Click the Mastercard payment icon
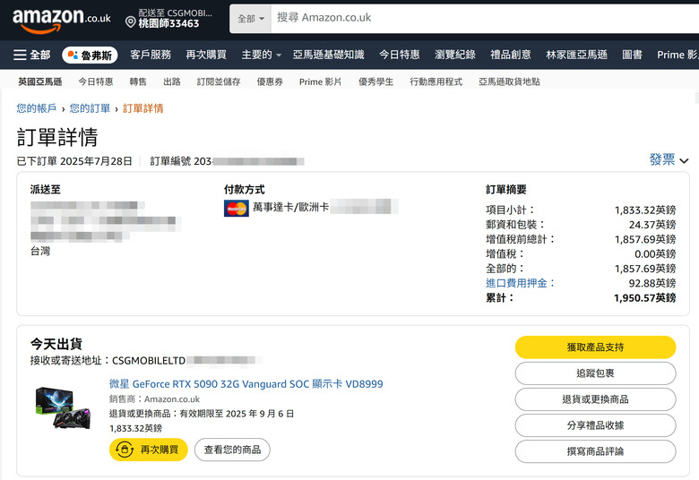Viewport: 699px width, 480px height. [237, 208]
